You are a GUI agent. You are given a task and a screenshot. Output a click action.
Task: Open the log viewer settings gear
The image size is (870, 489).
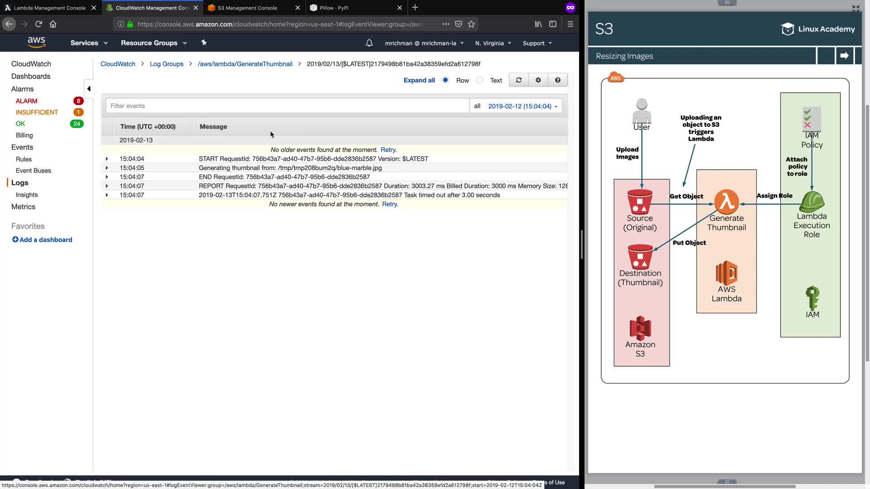(x=538, y=80)
